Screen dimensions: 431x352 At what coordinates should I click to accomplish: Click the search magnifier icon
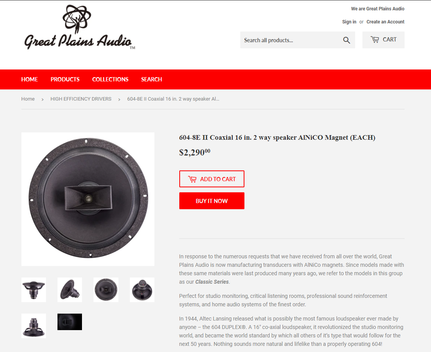(x=346, y=40)
